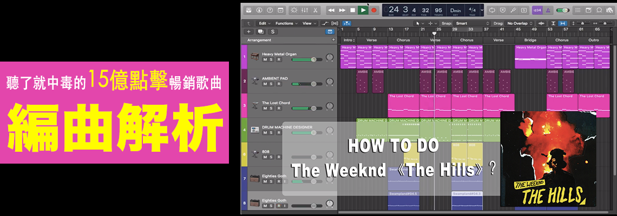Toggle the Metronome click
The width and height of the screenshot is (617, 216).
[548, 10]
